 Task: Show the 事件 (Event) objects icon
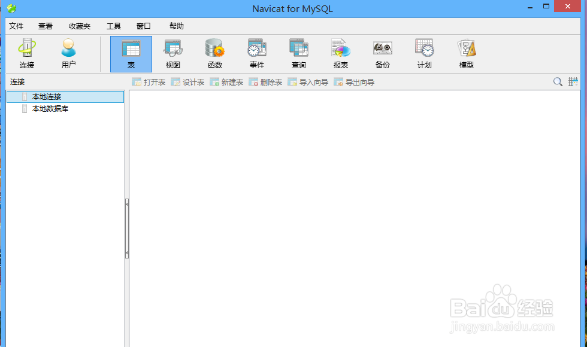(x=257, y=54)
